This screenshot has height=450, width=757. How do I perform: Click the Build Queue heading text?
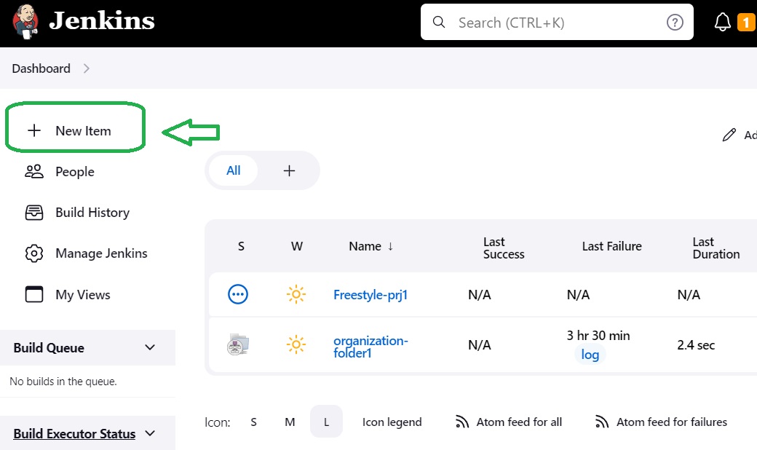tap(49, 347)
